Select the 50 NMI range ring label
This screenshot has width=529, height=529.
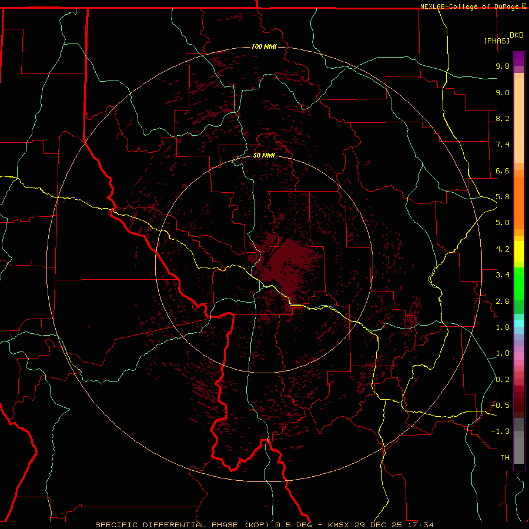[x=264, y=155]
